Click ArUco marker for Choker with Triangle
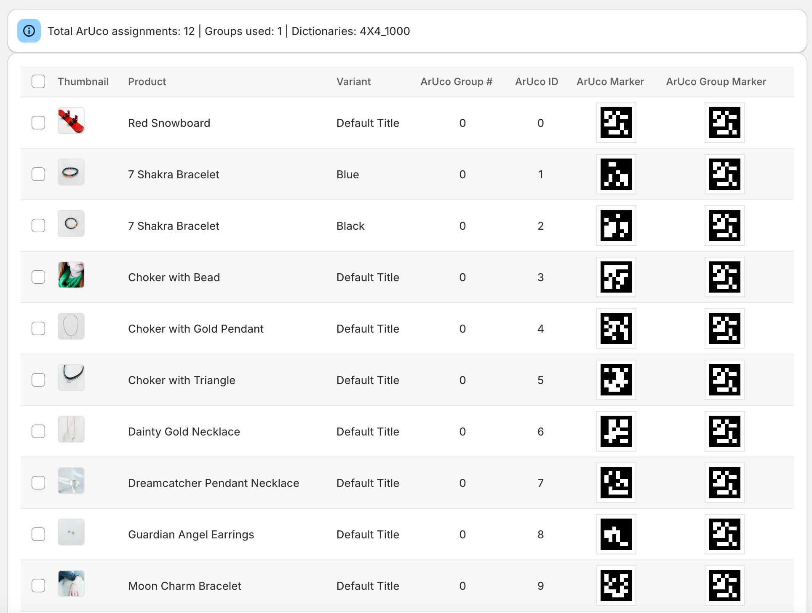Screen dimensions: 812x613 (x=616, y=380)
